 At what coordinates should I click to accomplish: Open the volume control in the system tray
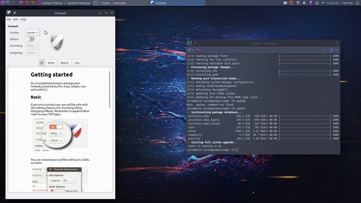pos(304,3)
